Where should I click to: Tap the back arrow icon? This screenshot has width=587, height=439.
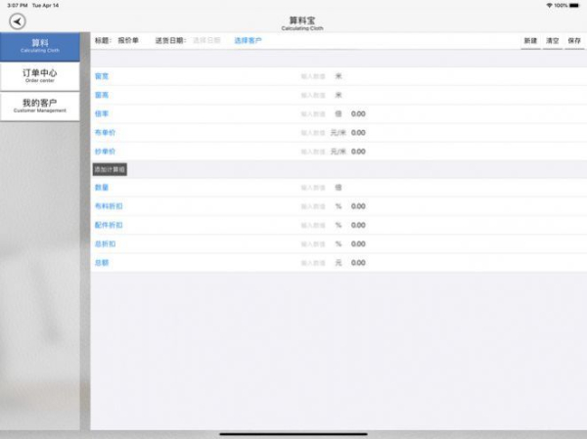[18, 22]
